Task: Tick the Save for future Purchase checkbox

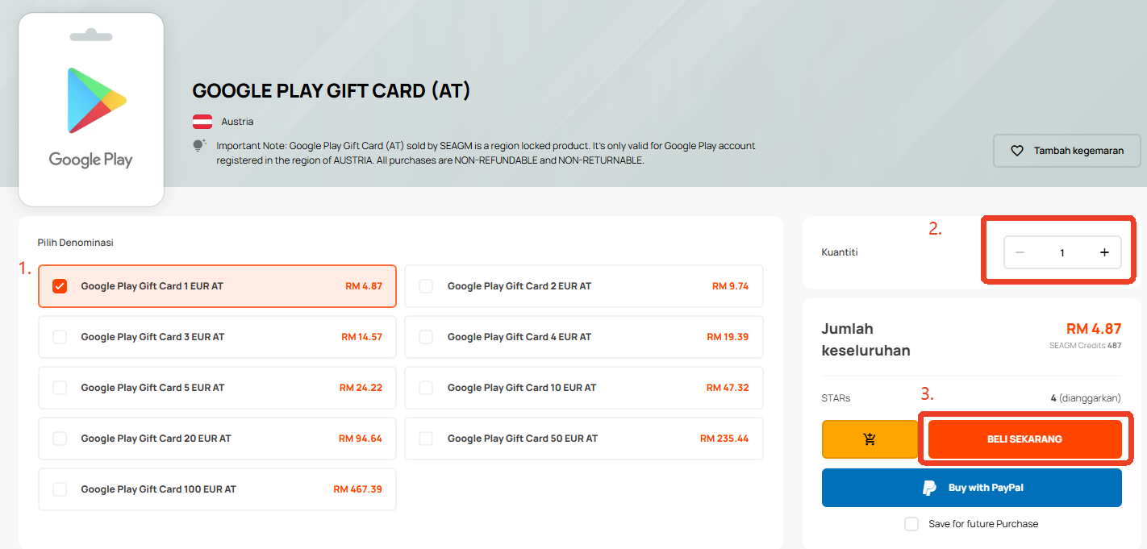Action: click(911, 524)
